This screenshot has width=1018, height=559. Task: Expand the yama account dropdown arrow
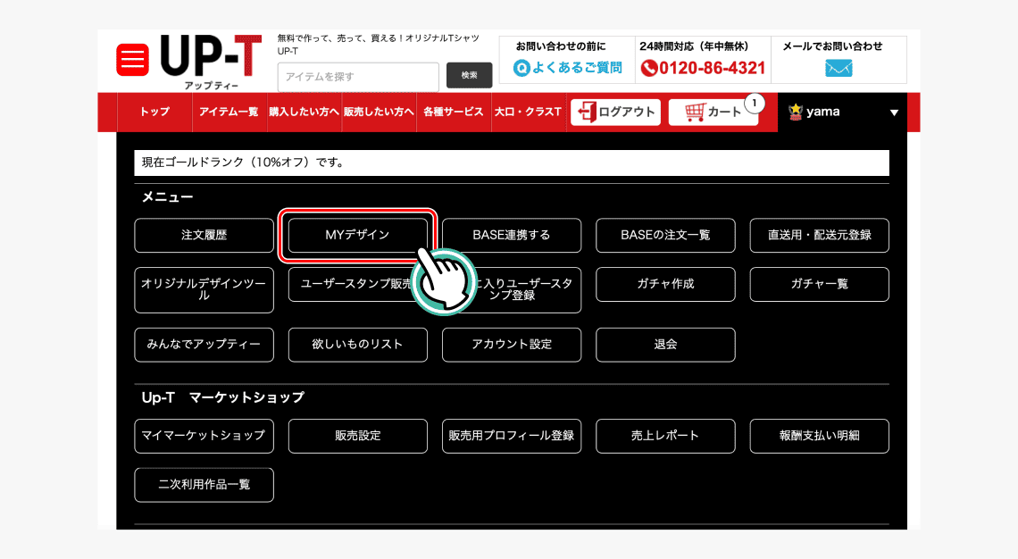coord(894,113)
